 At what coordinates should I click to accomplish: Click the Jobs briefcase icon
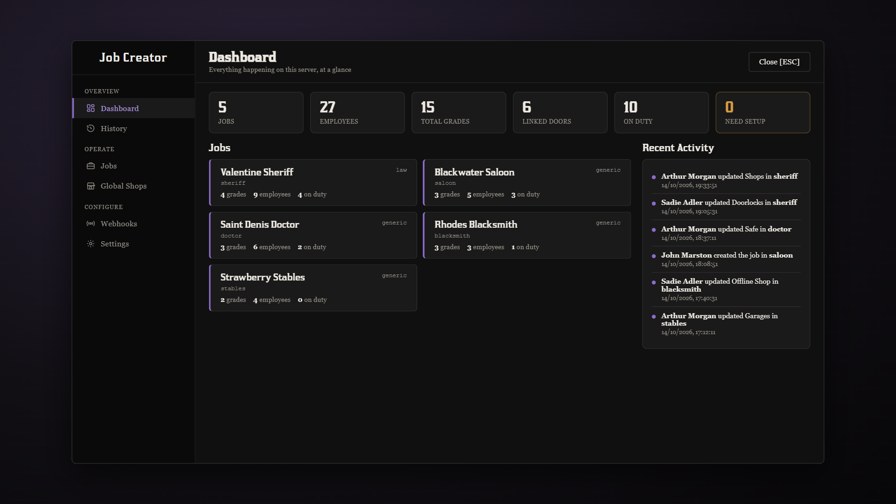91,166
